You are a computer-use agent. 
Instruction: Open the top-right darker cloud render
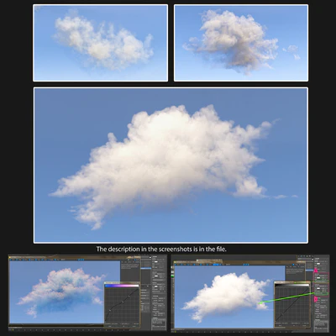pyautogui.click(x=241, y=43)
